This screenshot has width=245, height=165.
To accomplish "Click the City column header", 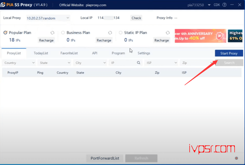I will (x=118, y=73).
